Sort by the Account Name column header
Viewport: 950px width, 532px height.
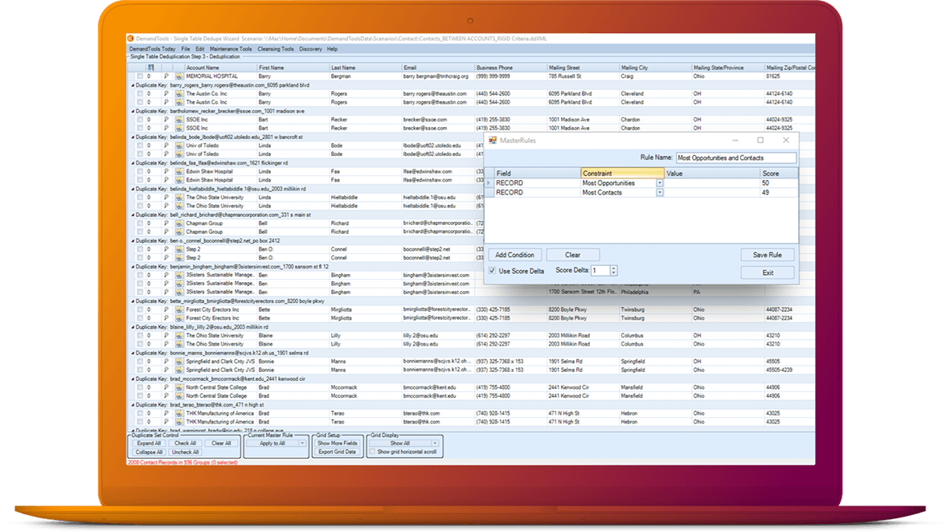tap(220, 68)
